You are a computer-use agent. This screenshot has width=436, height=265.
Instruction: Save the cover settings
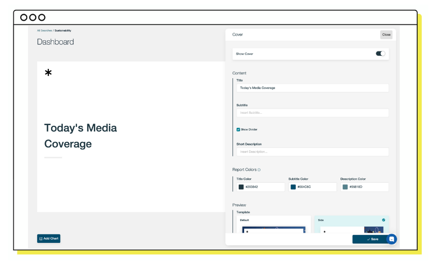pos(372,239)
